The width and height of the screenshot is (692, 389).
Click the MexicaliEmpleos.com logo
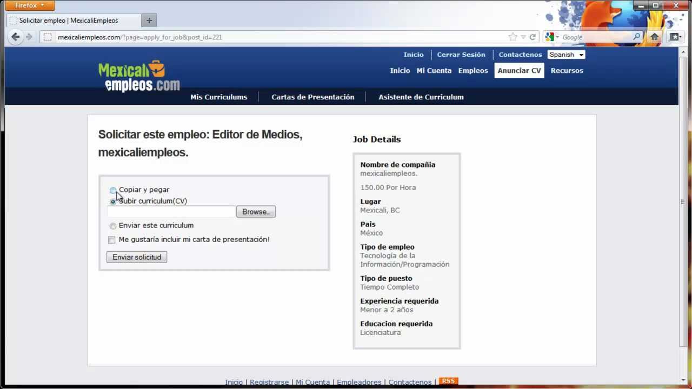(139, 76)
